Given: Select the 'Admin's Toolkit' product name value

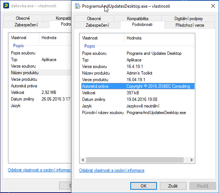Looking at the screenshot, I should coord(139,73).
